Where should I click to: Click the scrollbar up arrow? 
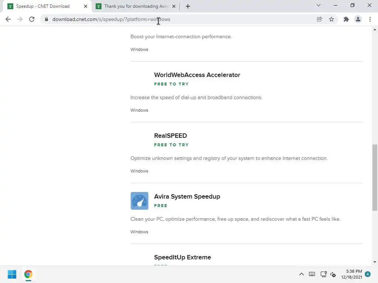(375, 29)
